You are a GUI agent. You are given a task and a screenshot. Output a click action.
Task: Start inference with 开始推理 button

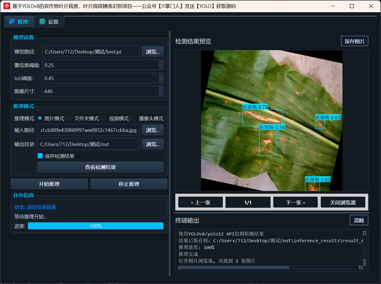click(x=49, y=184)
